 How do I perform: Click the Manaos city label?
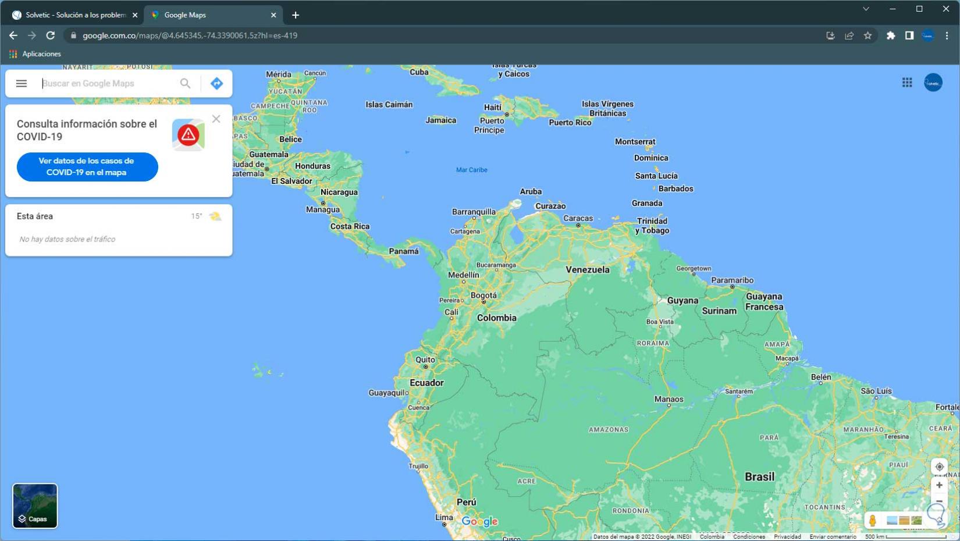669,400
